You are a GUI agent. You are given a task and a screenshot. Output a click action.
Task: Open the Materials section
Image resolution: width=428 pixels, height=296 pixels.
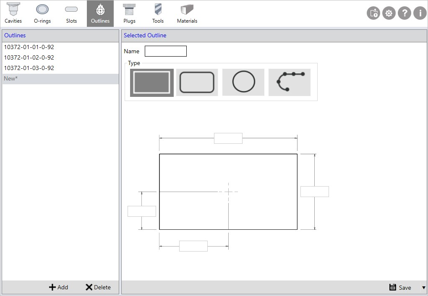click(x=187, y=13)
